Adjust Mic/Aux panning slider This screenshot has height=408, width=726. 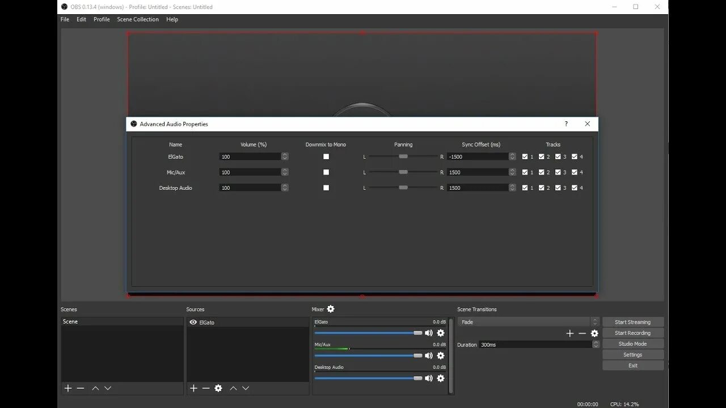pyautogui.click(x=403, y=172)
